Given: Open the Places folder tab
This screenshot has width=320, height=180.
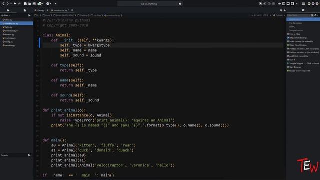Looking at the screenshot, I should point(8,10).
